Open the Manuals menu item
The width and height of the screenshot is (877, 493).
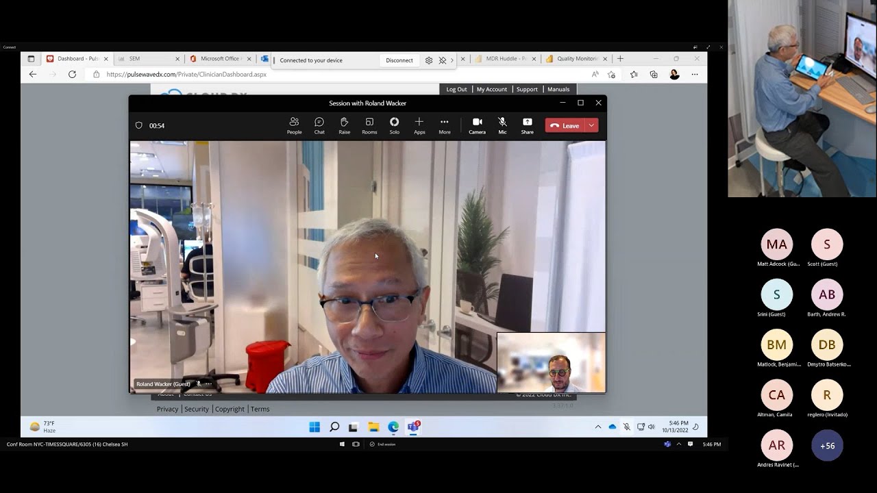(558, 89)
